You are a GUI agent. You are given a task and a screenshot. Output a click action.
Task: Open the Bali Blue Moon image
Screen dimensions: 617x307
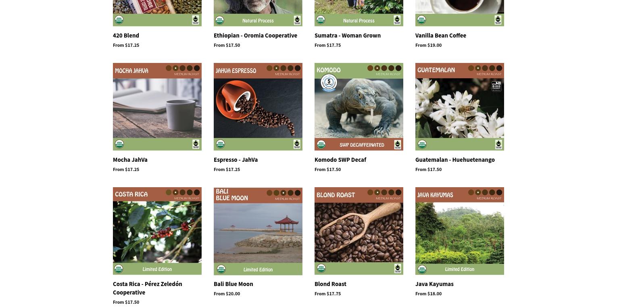(x=258, y=231)
